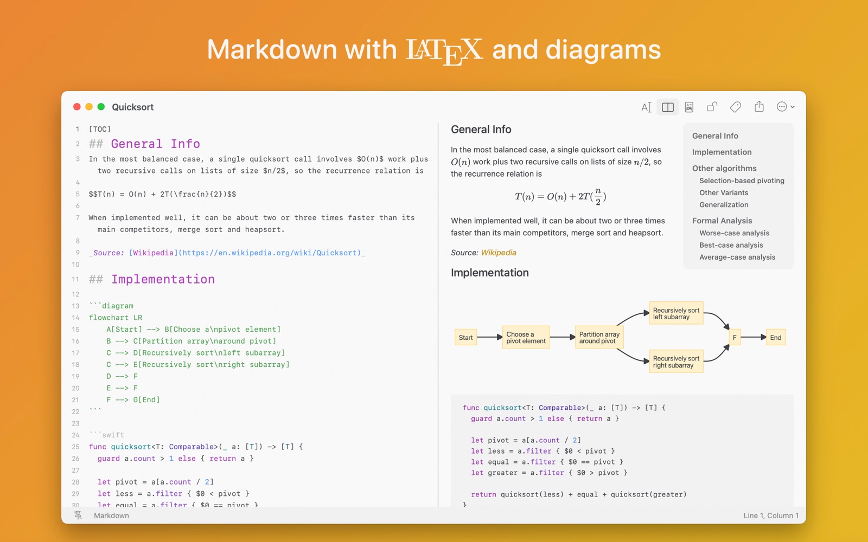Click the rendered T(n) equation in the preview
Screen dimensions: 868x542
(x=560, y=197)
